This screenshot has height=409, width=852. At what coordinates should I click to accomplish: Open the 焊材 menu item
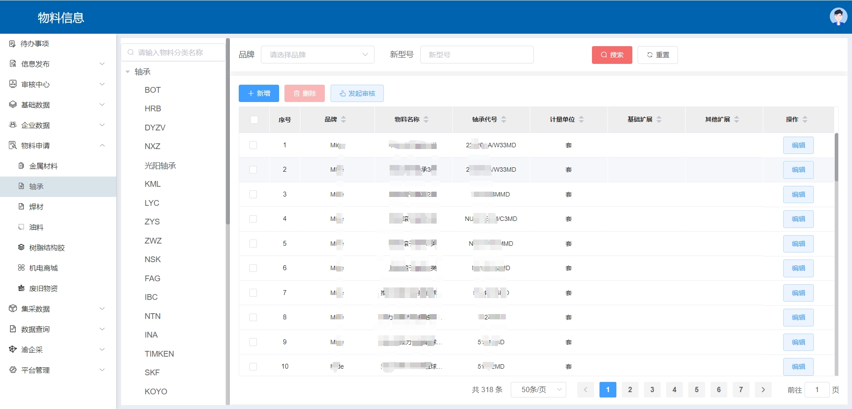pyautogui.click(x=36, y=207)
